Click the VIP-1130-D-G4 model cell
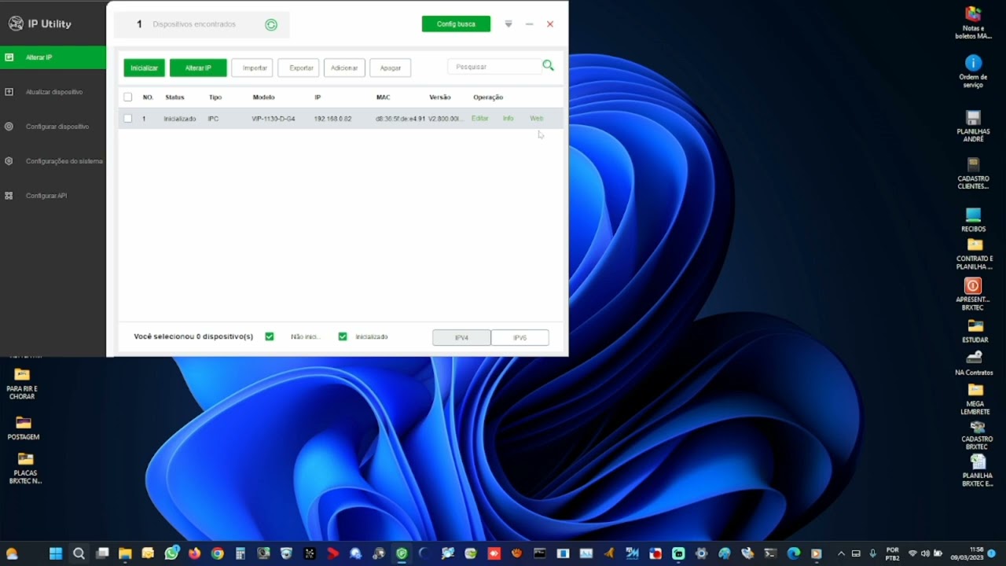1006x566 pixels. pyautogui.click(x=274, y=119)
